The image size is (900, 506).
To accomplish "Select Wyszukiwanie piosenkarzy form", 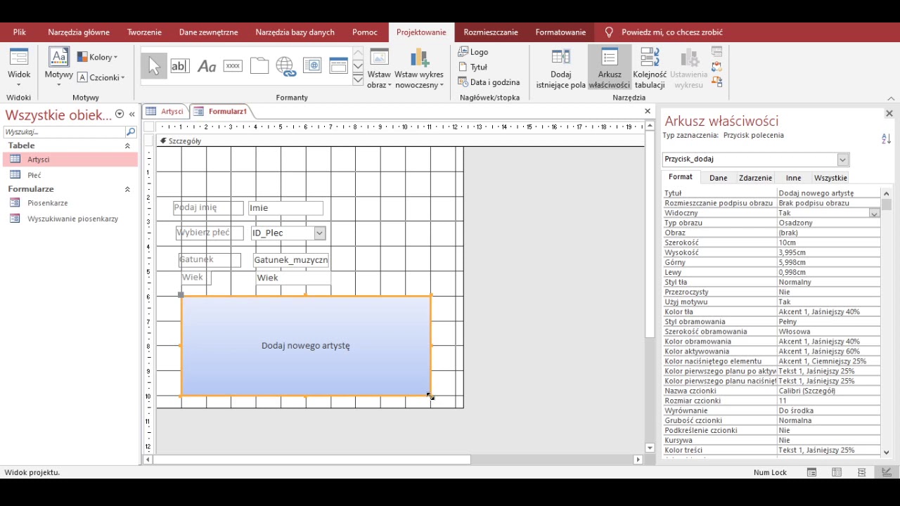I will pyautogui.click(x=70, y=219).
